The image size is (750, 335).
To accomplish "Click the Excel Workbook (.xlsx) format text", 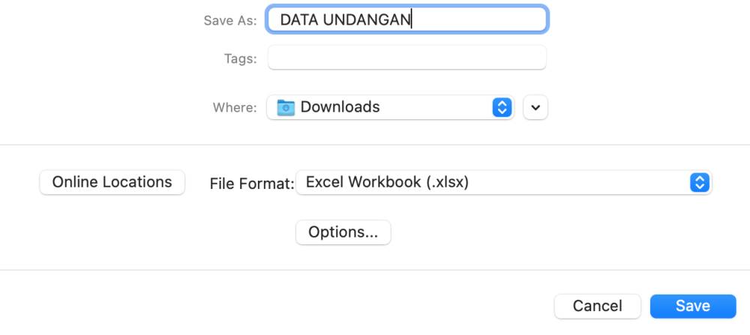I will (387, 182).
